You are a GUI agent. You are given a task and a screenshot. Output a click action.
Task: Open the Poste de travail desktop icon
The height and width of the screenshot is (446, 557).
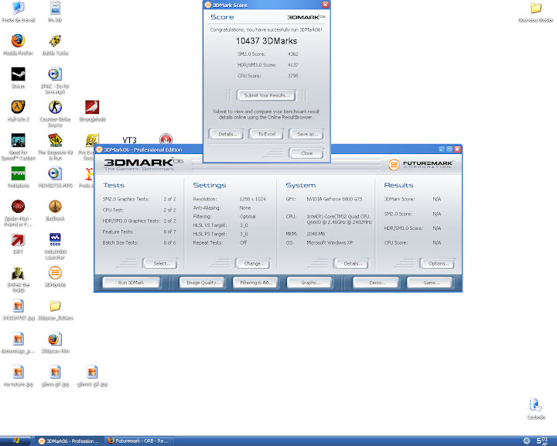tap(18, 11)
